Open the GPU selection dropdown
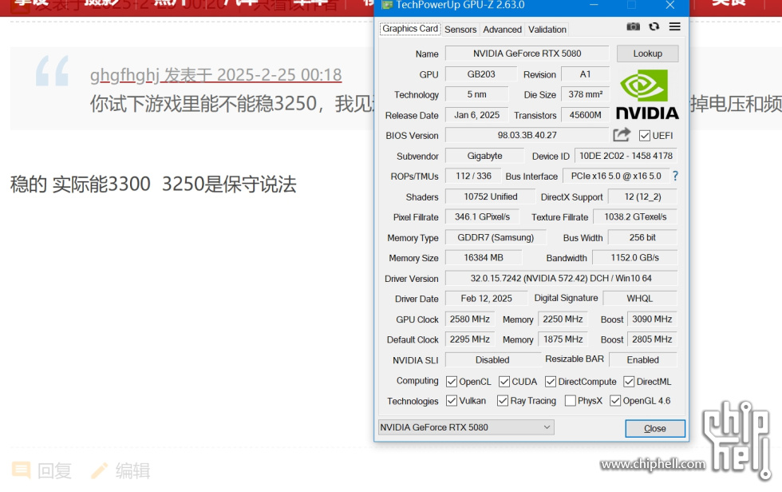Viewport: 782px width, 492px height. (x=466, y=427)
